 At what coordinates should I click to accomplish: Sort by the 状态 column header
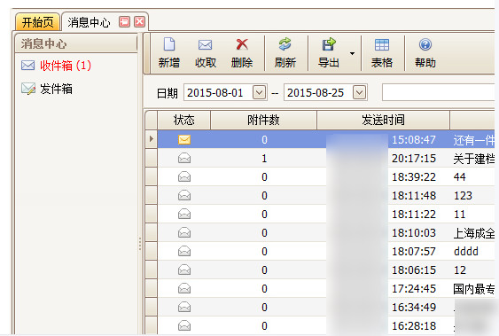[x=184, y=120]
